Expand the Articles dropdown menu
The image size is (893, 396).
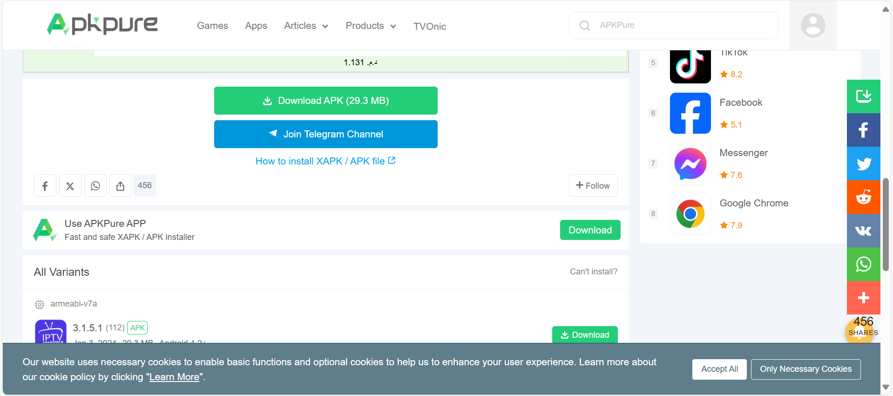[x=306, y=26]
